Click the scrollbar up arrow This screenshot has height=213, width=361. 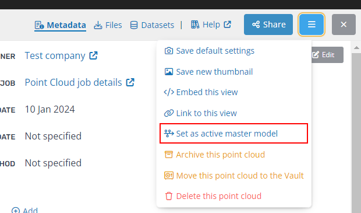tap(356, 48)
